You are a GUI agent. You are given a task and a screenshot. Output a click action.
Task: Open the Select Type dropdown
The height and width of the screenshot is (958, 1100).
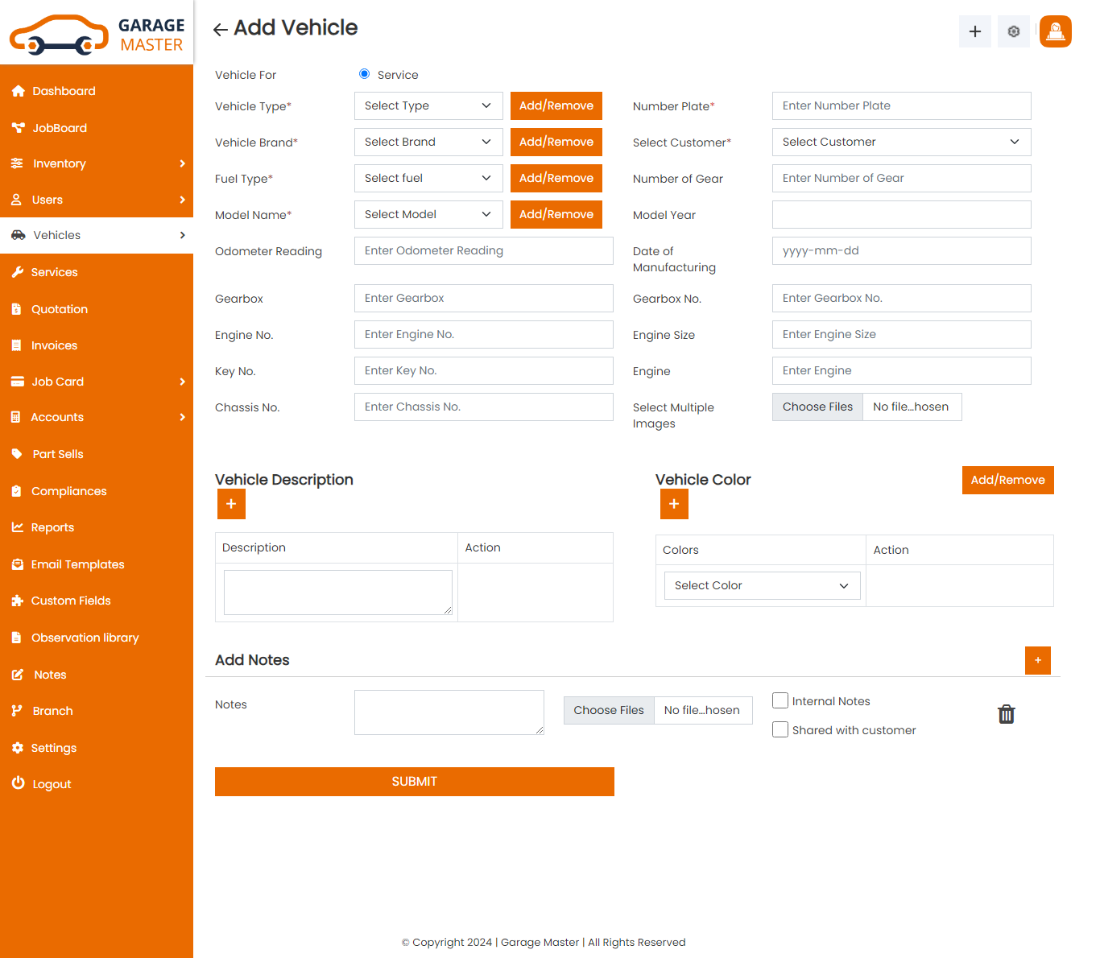428,105
